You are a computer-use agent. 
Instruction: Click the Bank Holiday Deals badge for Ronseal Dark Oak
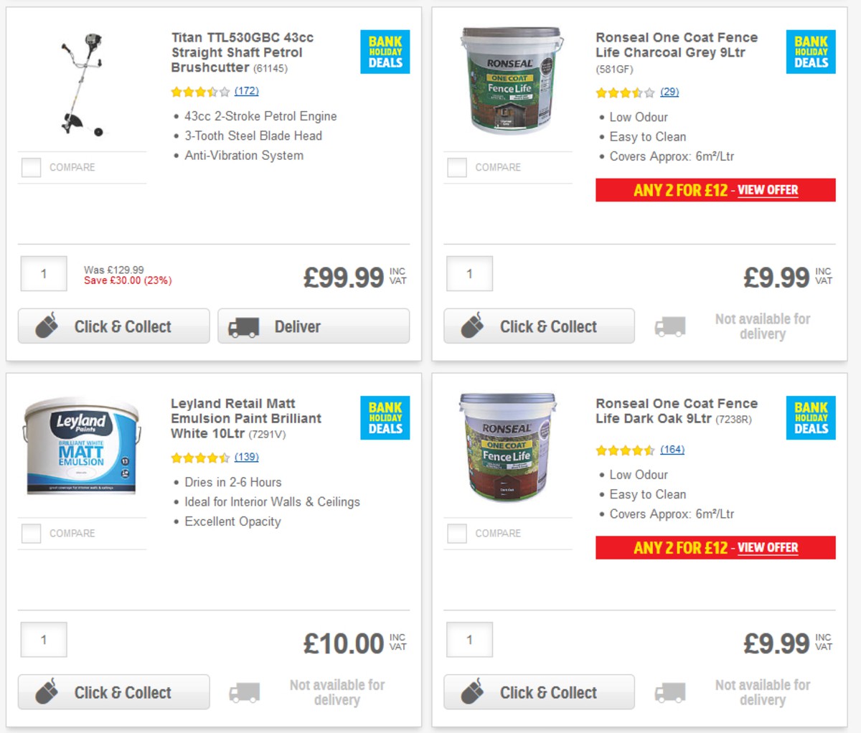(x=810, y=418)
